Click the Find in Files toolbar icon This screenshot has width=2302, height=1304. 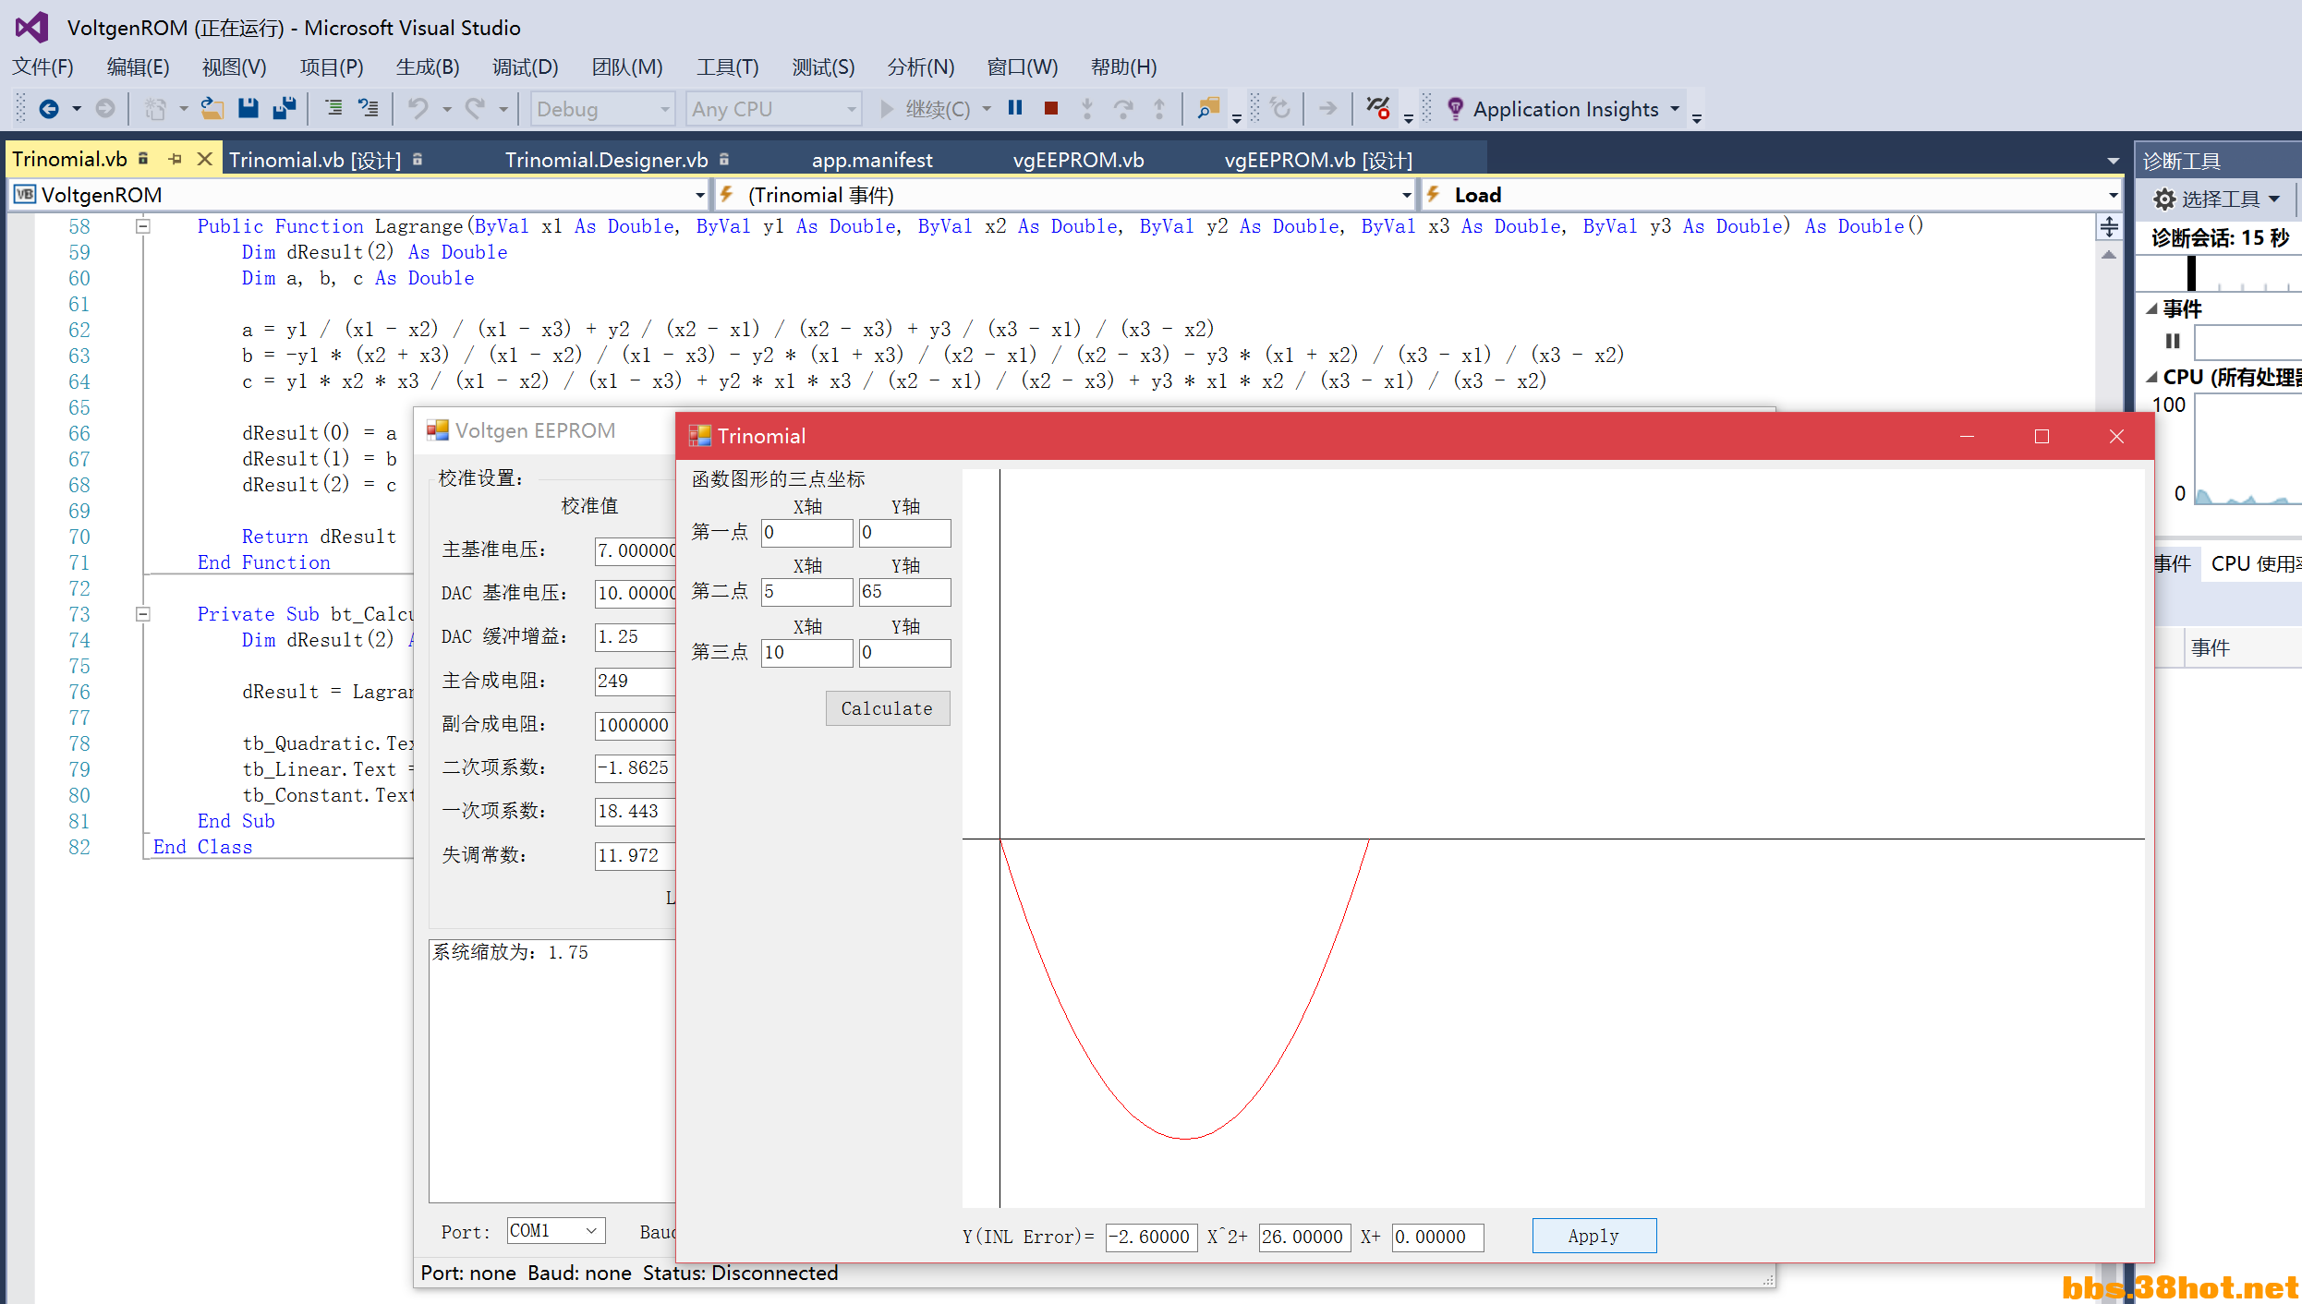pos(1208,109)
